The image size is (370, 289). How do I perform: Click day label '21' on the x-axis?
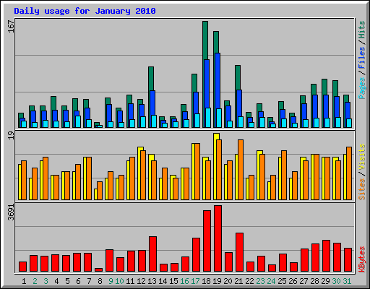238,281
